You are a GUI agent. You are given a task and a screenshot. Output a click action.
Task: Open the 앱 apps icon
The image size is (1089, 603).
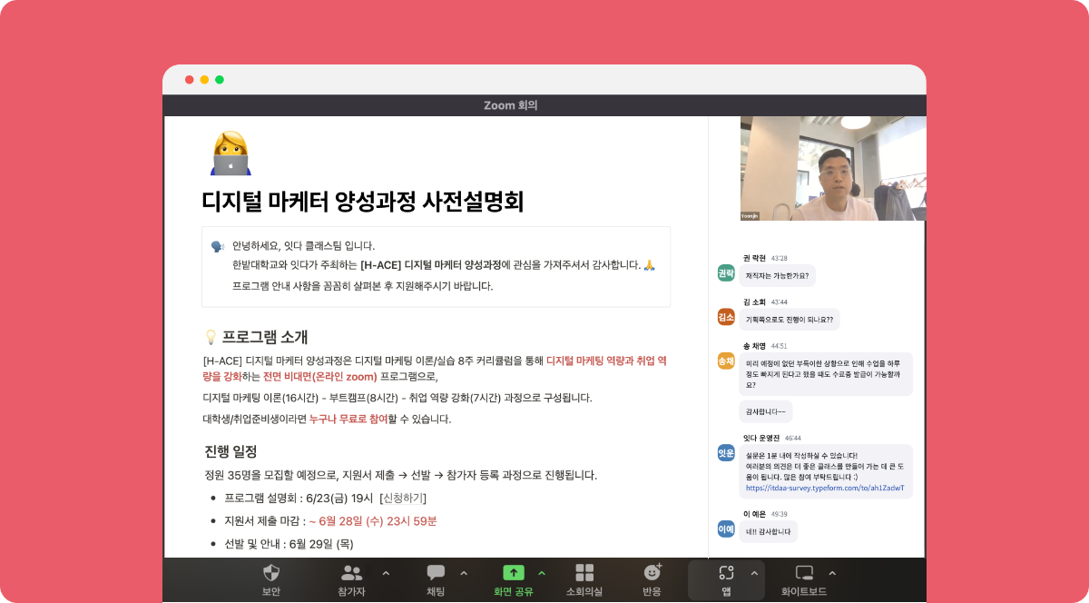click(x=726, y=572)
